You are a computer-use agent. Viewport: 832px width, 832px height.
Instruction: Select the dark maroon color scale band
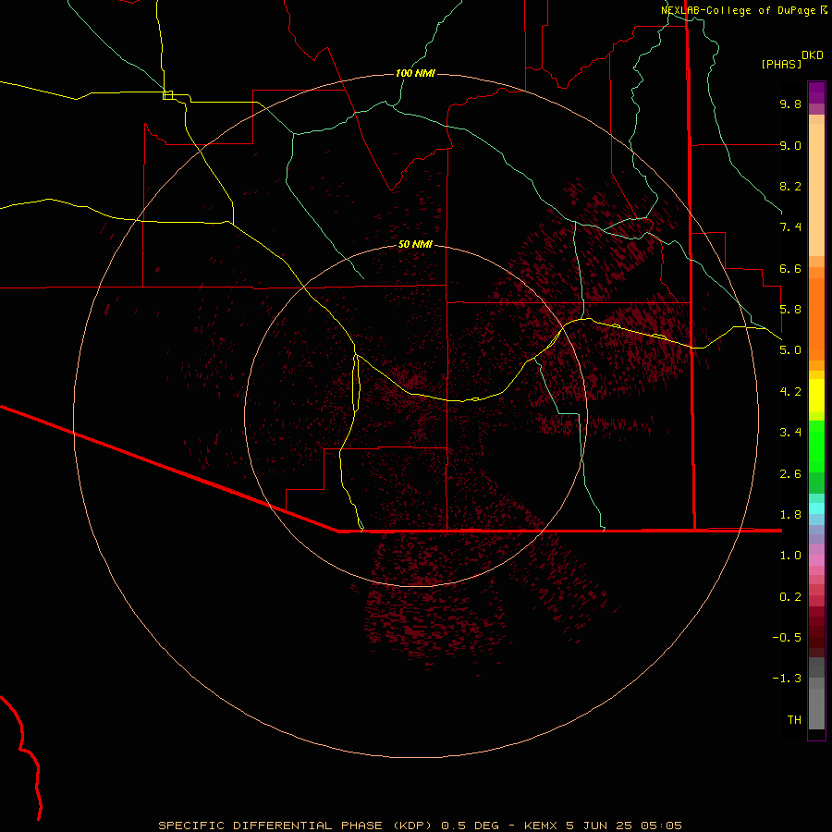816,637
